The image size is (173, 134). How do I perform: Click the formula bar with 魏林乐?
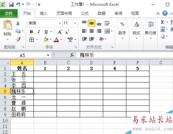[125, 55]
